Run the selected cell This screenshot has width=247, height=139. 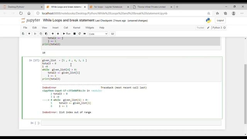coord(67,34)
